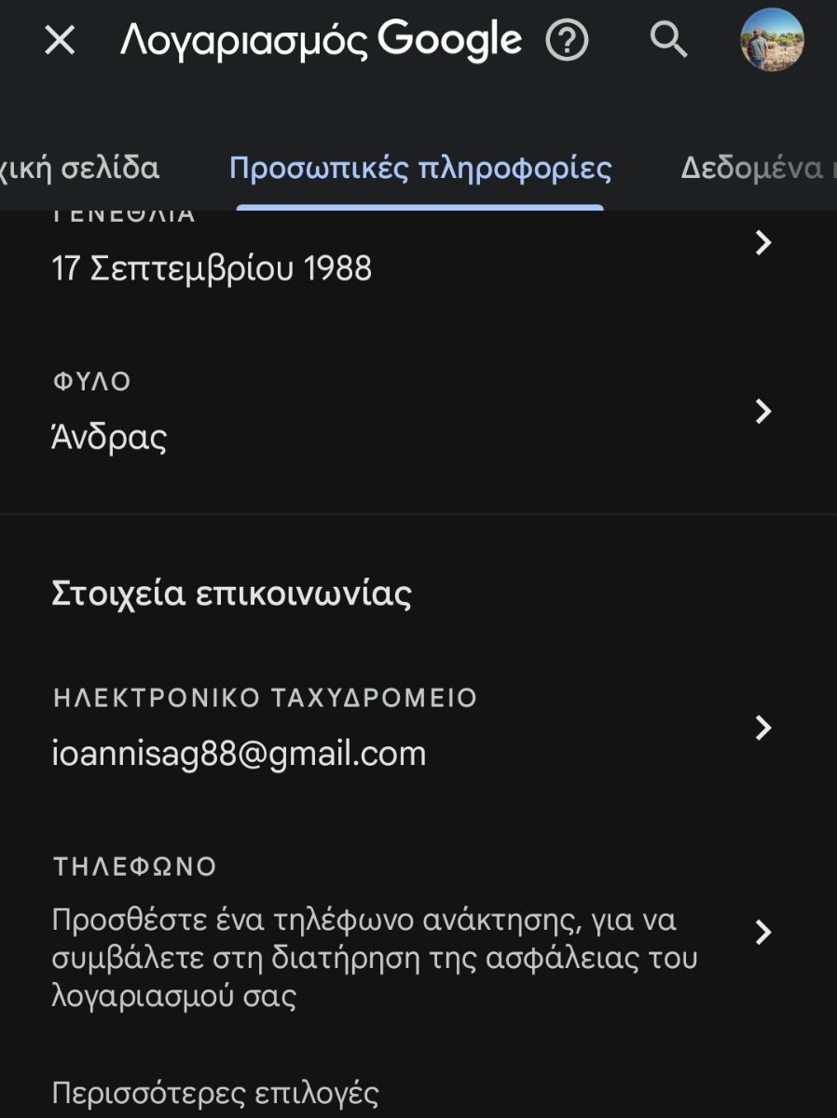
Task: Select the Αρχική σελίδα tab
Action: 79,169
